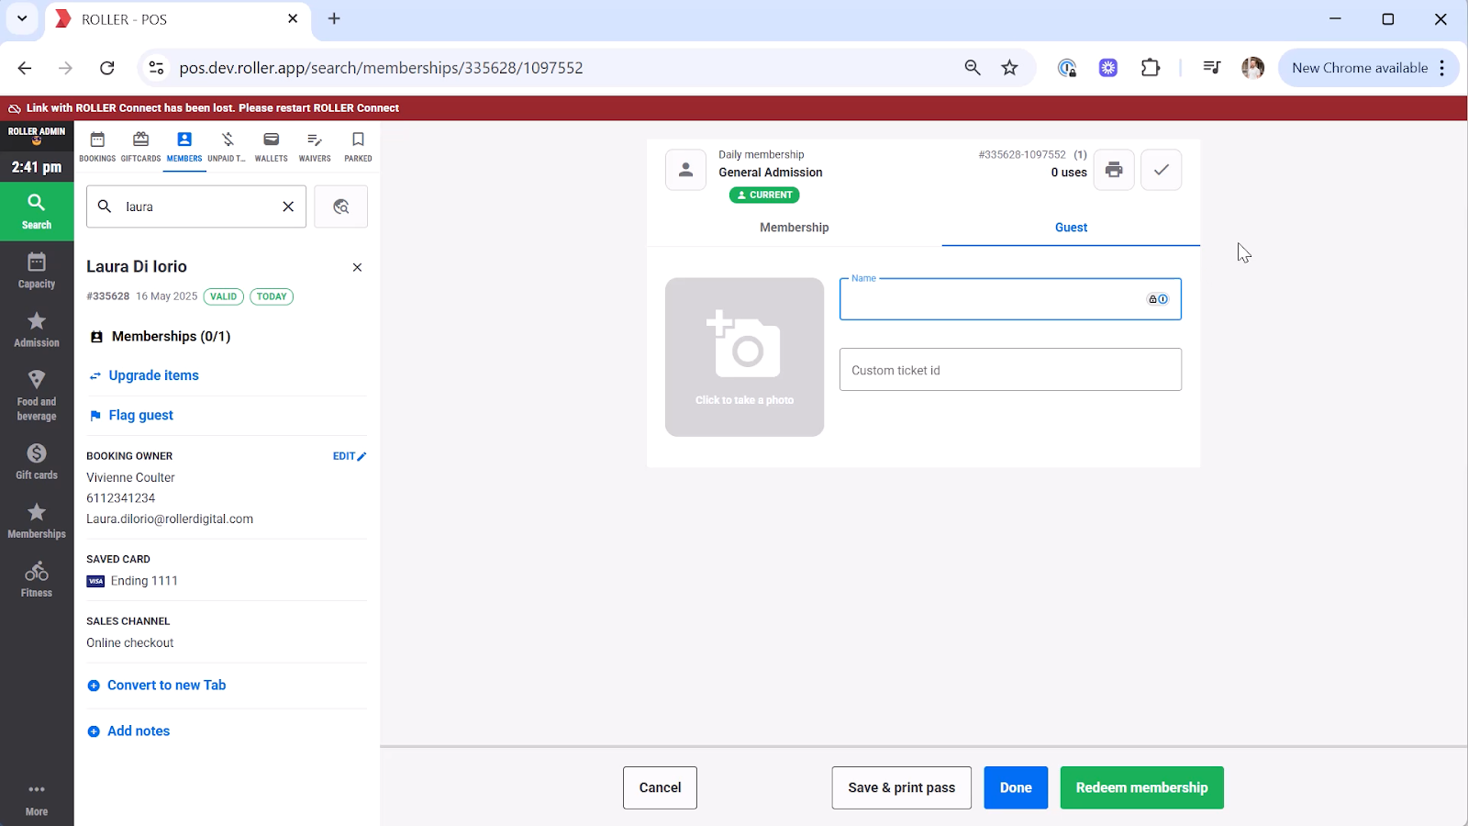Image resolution: width=1468 pixels, height=826 pixels.
Task: Click the photo placeholder to take a photo
Action: click(744, 357)
